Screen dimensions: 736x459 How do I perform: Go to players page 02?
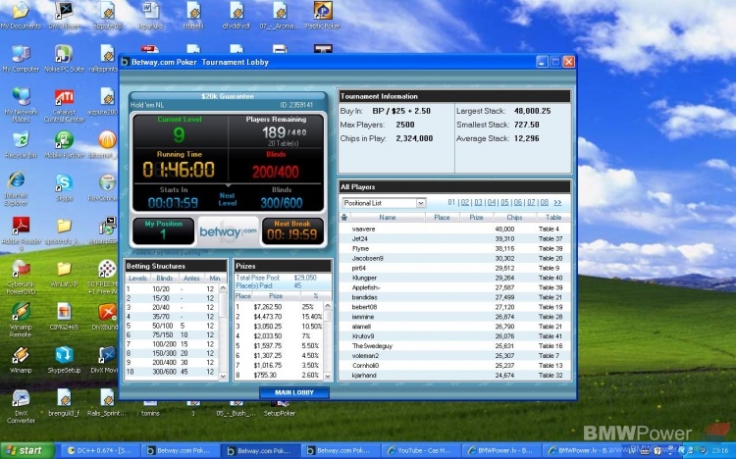465,202
